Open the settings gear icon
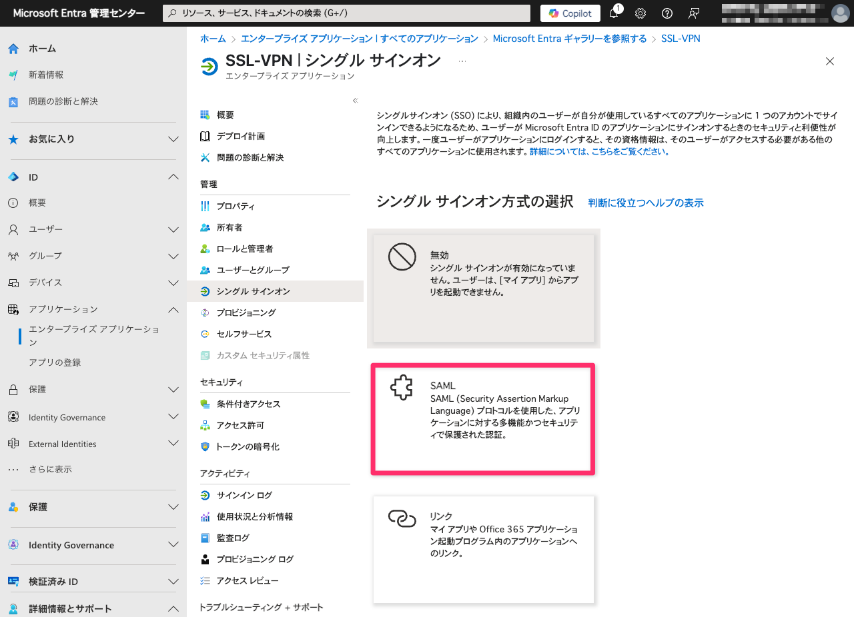This screenshot has height=617, width=854. 640,13
